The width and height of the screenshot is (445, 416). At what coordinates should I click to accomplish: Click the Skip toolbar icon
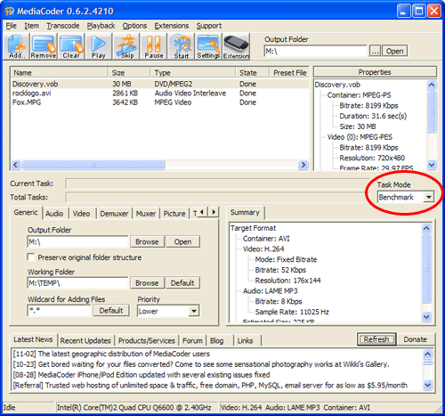point(127,46)
